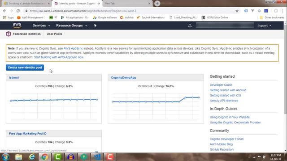
Task: Click Start building with AWS AppSync now
Action: tap(59, 57)
